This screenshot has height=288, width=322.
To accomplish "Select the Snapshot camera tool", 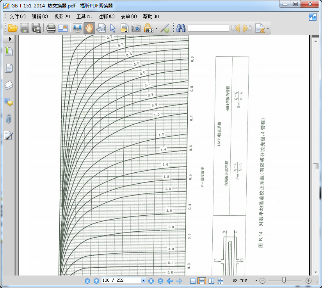I will click(x=136, y=28).
